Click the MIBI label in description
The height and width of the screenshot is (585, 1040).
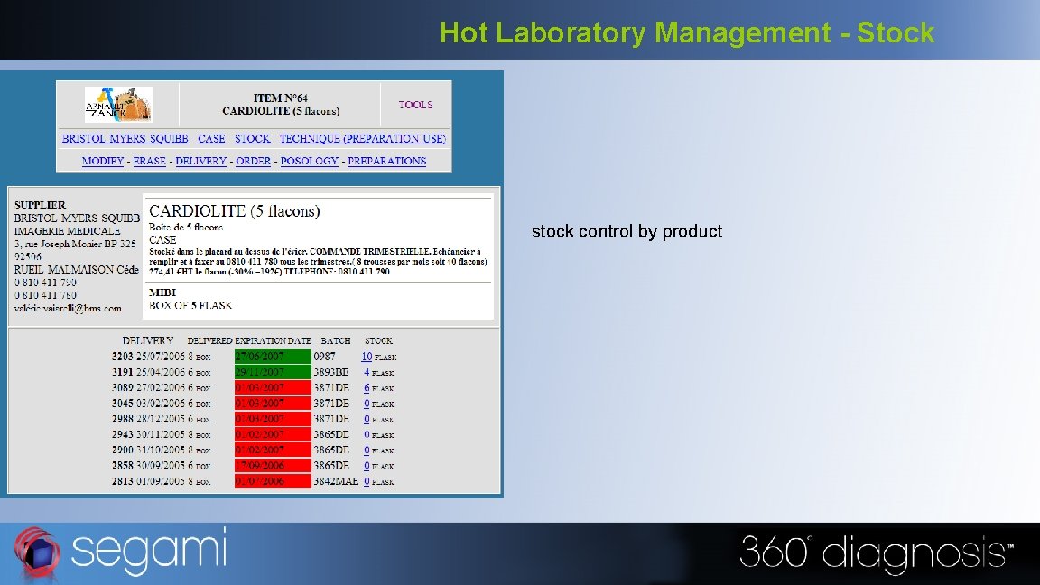click(x=162, y=292)
